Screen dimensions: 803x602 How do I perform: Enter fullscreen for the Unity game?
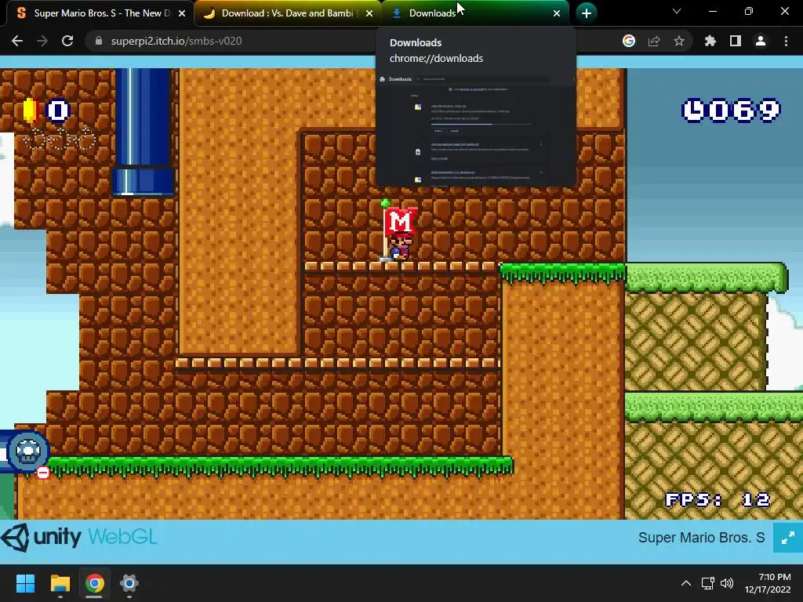pos(787,538)
